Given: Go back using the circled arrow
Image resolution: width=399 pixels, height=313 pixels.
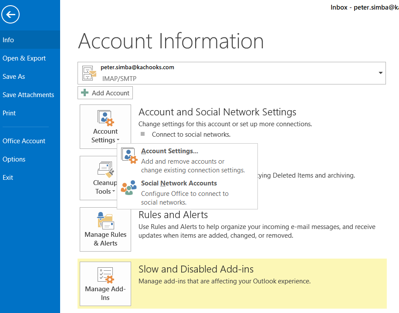Looking at the screenshot, I should coord(10,14).
